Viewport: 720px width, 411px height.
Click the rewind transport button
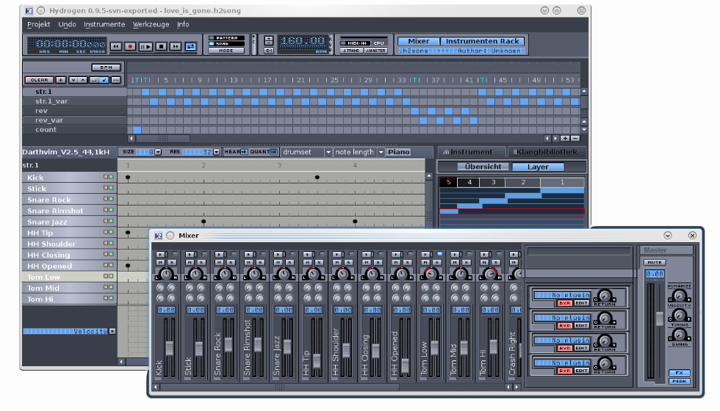click(116, 46)
